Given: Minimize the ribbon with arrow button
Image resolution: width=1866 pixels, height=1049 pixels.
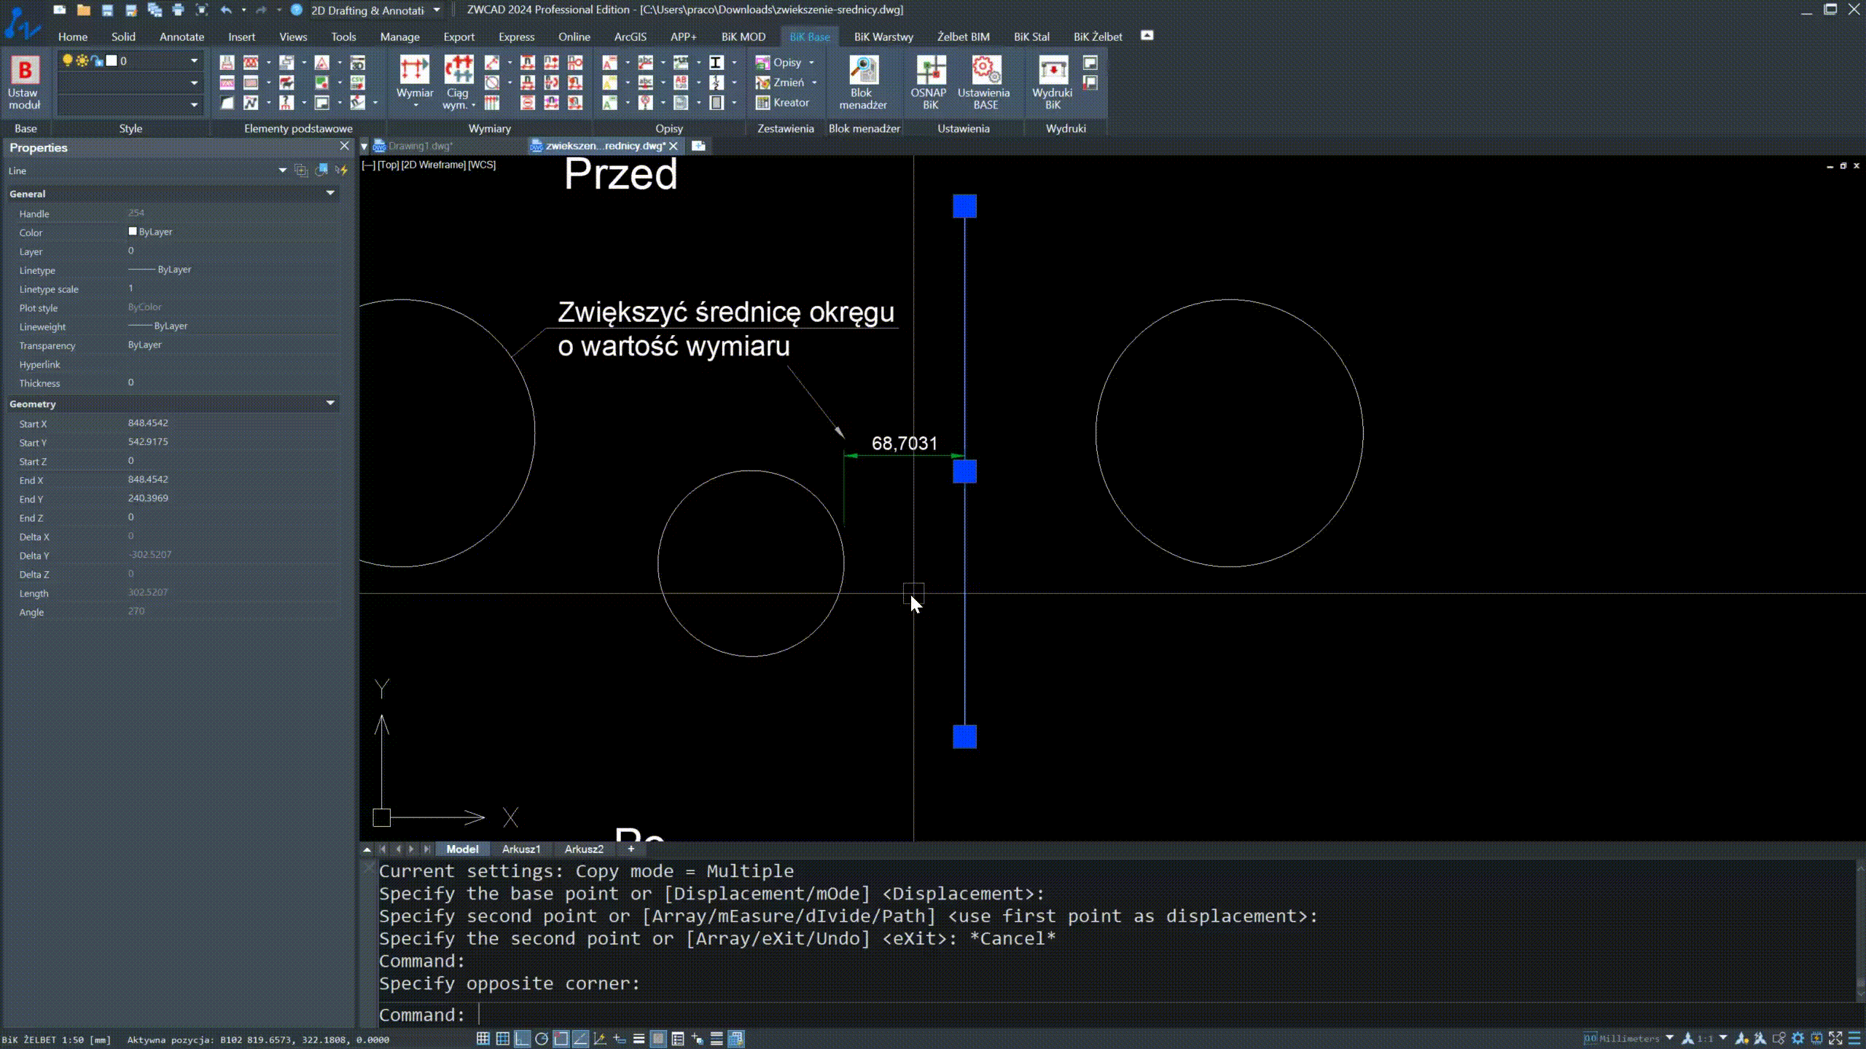Looking at the screenshot, I should click(1147, 36).
